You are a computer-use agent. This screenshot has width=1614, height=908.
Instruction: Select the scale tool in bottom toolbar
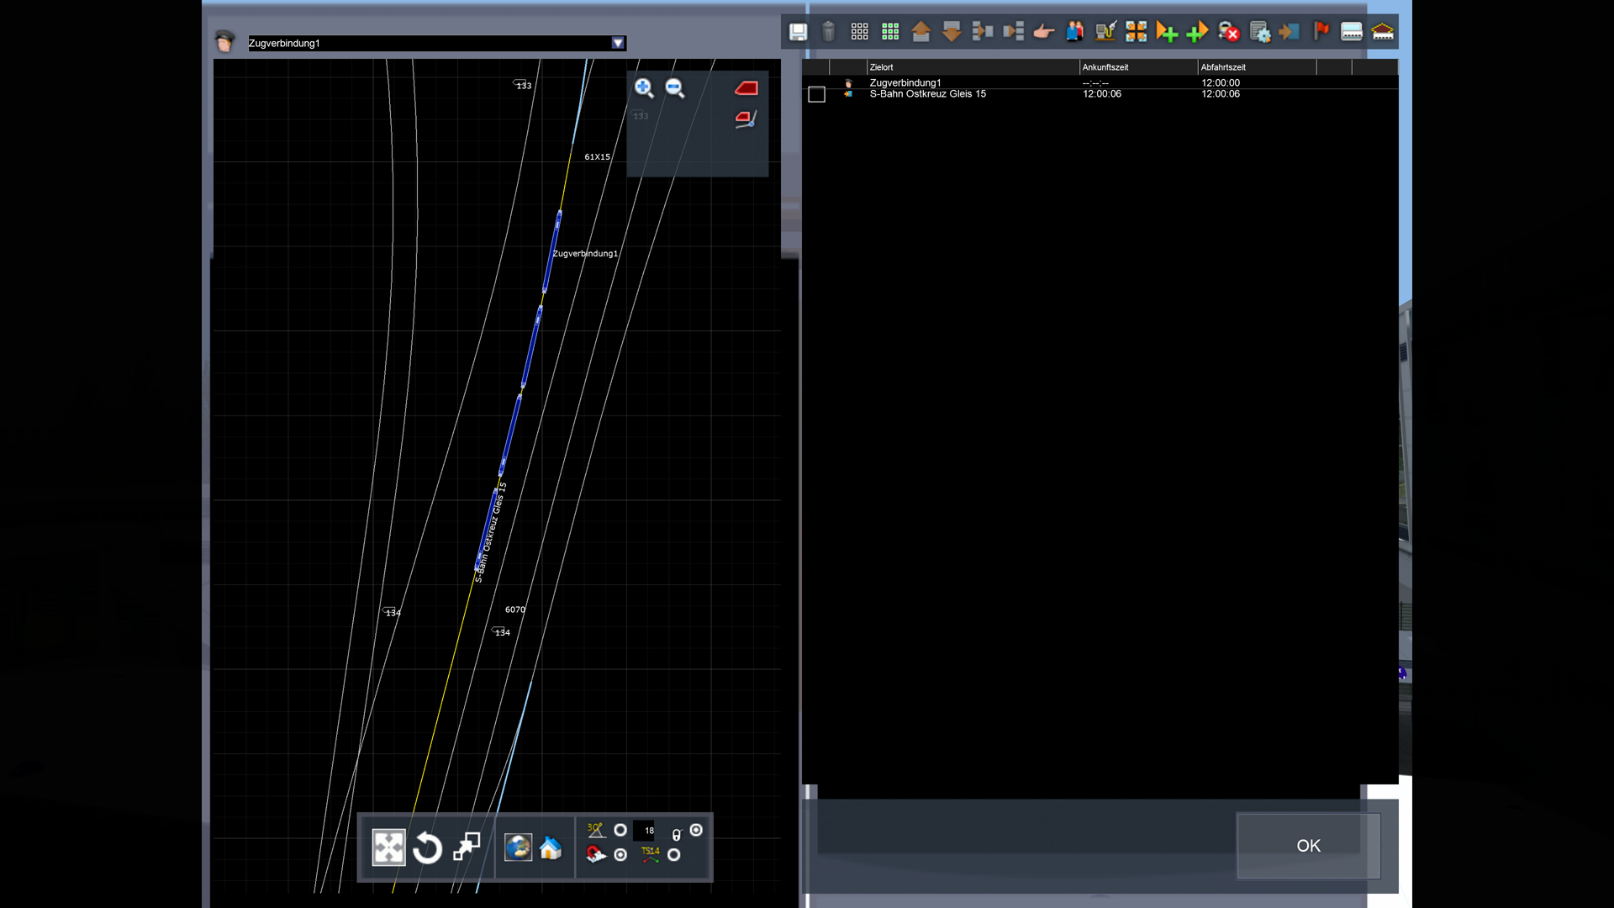pyautogui.click(x=467, y=847)
